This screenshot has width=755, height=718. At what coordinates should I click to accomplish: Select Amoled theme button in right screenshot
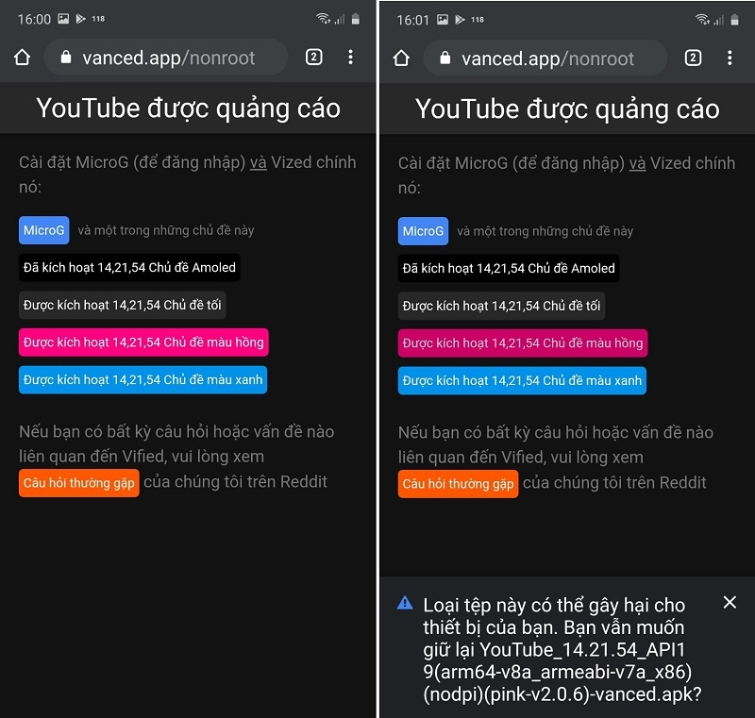509,269
